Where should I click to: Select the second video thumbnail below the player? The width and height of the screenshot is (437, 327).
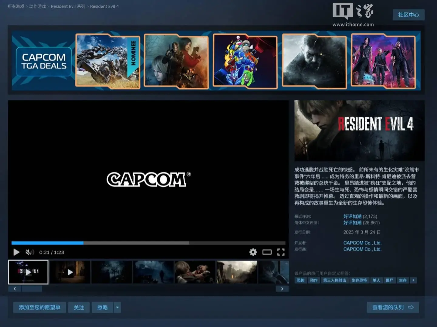[x=70, y=272]
